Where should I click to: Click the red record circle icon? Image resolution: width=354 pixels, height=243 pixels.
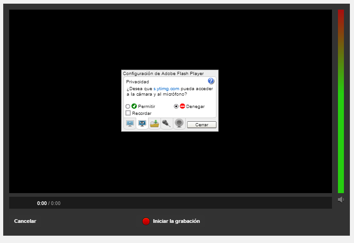point(146,221)
